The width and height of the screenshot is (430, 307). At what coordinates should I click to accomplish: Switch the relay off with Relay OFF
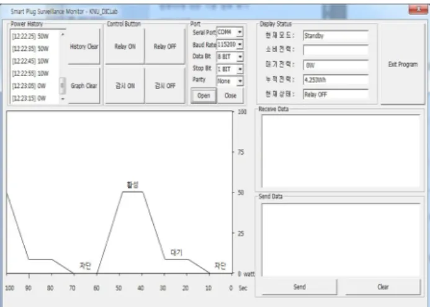(x=165, y=46)
